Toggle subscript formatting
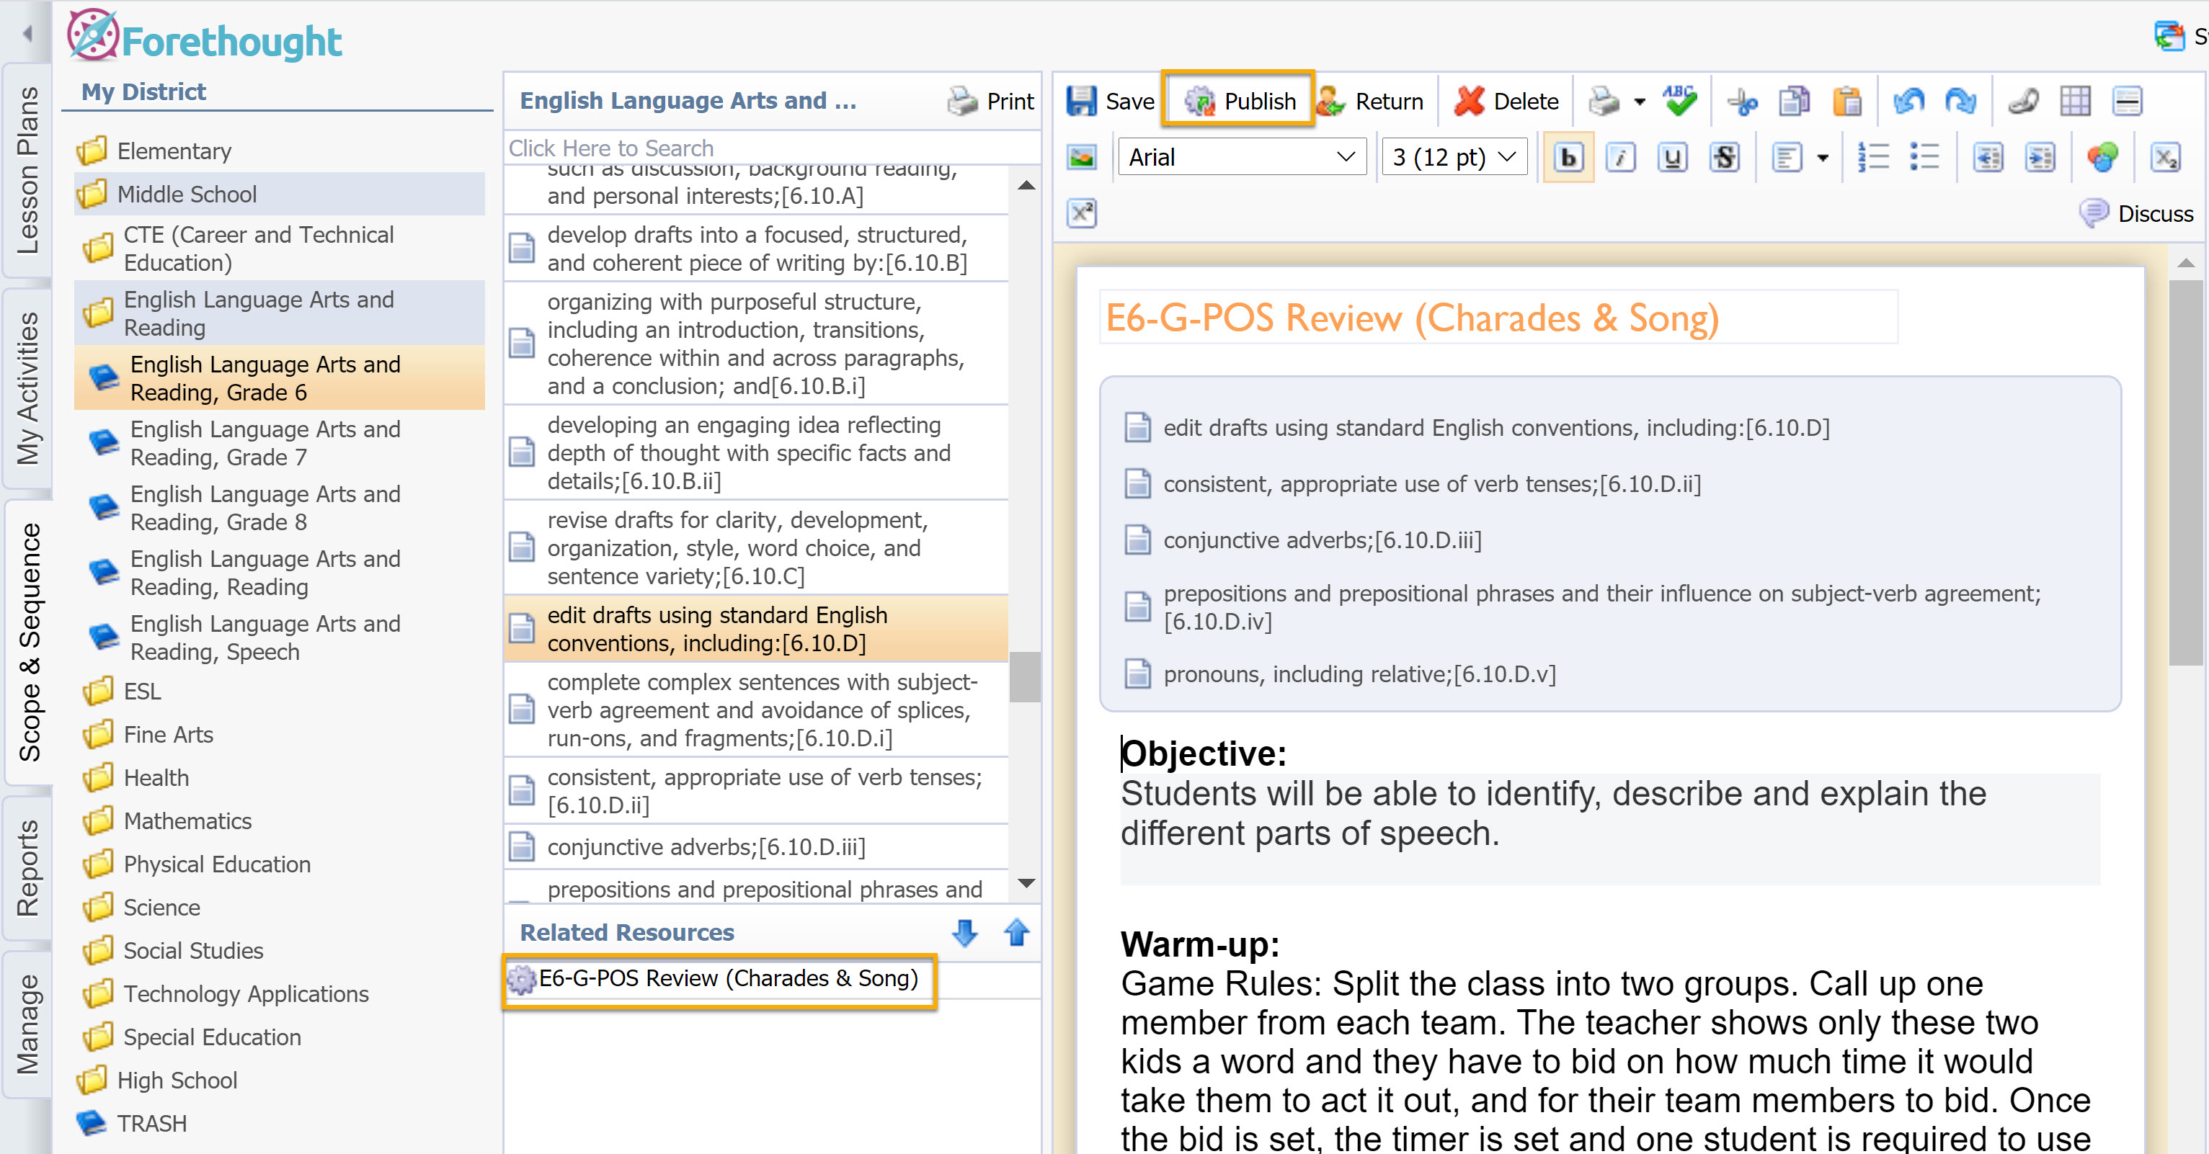Screen dimensions: 2209x1154 coord(2164,158)
